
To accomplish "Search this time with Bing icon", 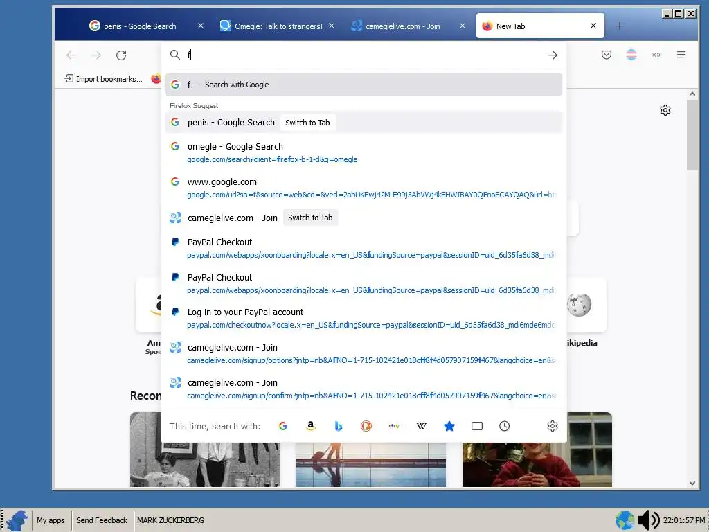I will 338,426.
